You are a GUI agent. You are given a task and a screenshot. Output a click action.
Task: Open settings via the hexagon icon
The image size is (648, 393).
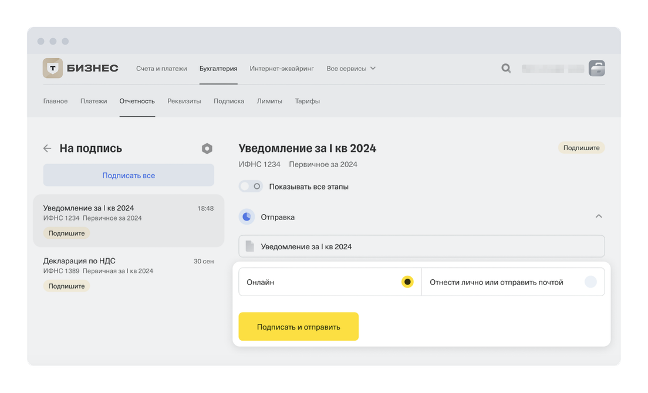click(207, 148)
